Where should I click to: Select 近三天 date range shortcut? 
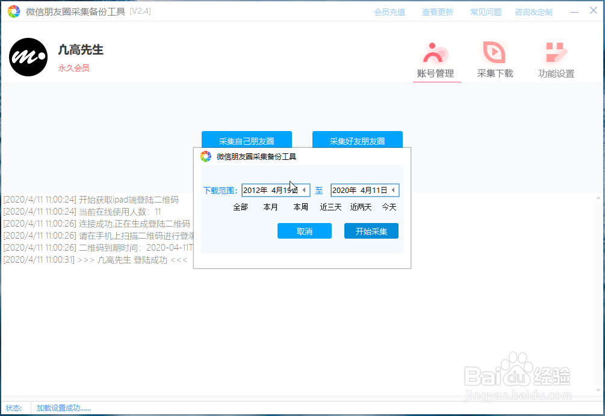coord(330,207)
